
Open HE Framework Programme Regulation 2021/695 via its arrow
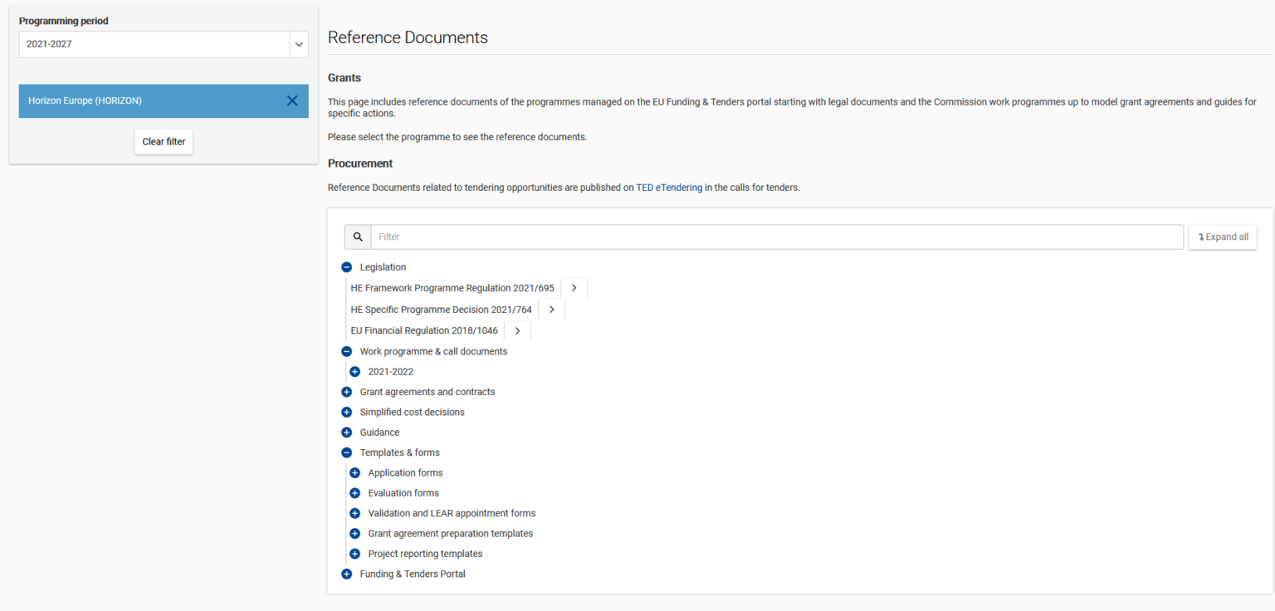coord(573,287)
